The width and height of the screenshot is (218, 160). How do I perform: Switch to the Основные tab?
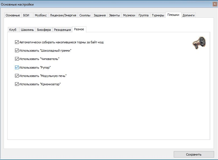click(x=13, y=15)
